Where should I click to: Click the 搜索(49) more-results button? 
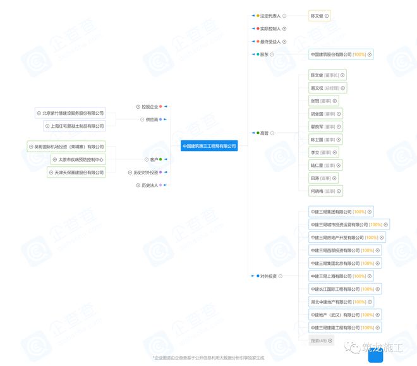click(321, 341)
